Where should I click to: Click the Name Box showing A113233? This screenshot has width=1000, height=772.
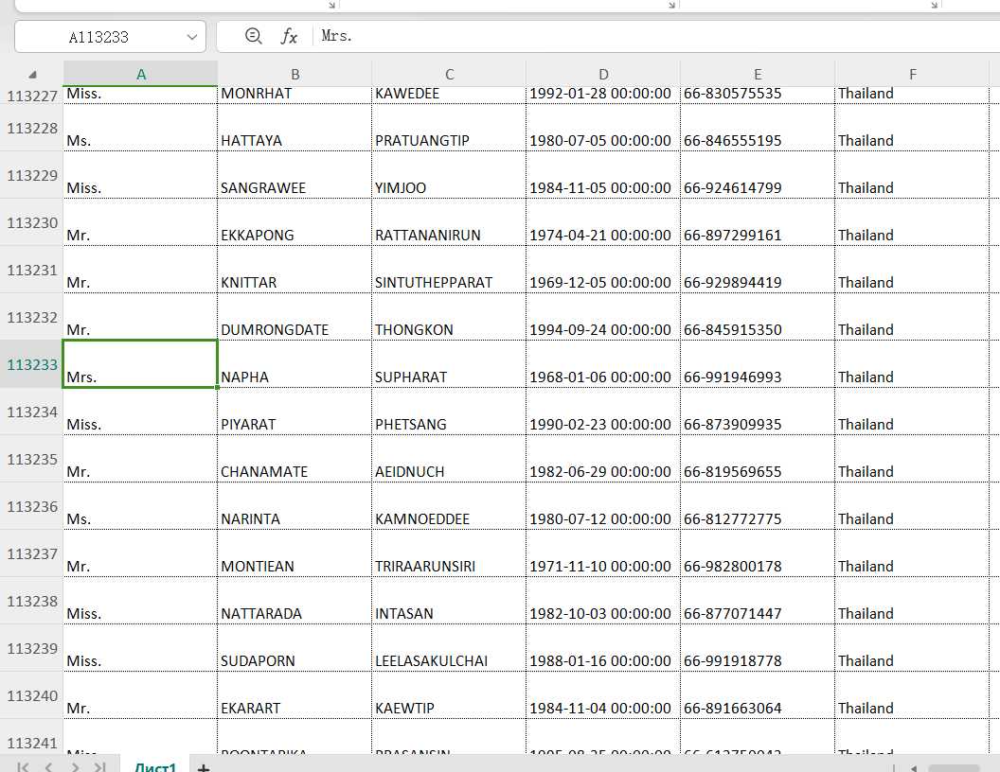click(110, 37)
